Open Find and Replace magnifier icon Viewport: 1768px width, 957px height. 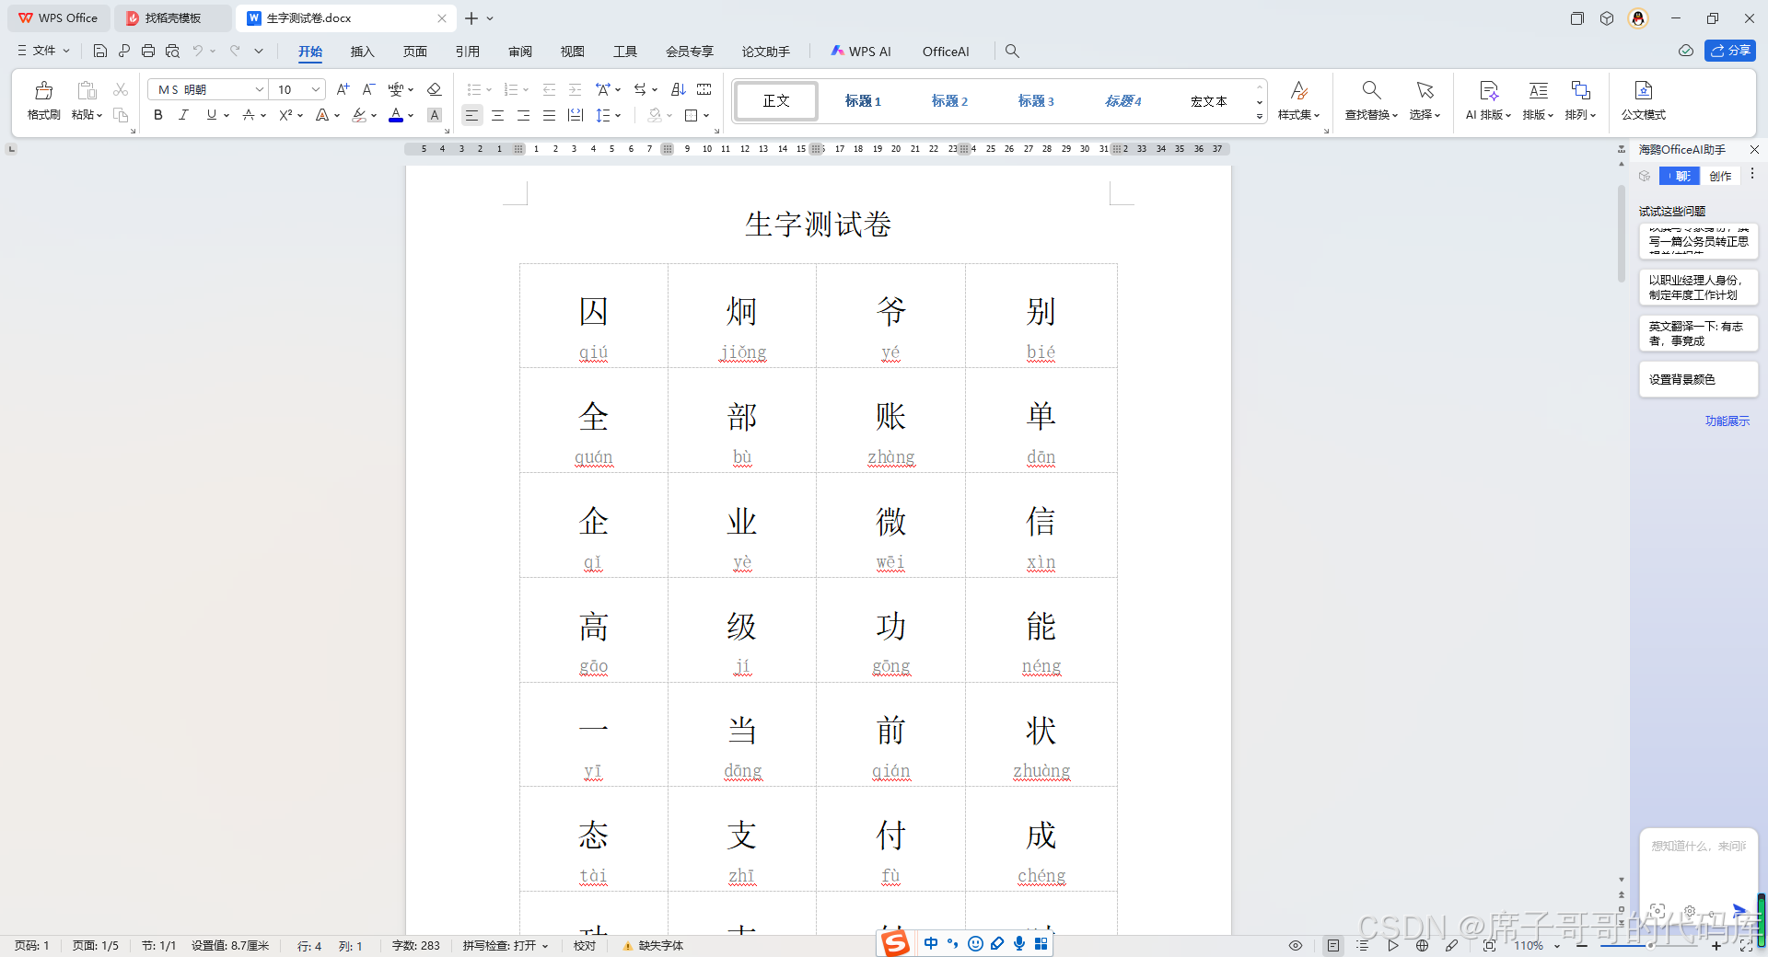point(1371,90)
